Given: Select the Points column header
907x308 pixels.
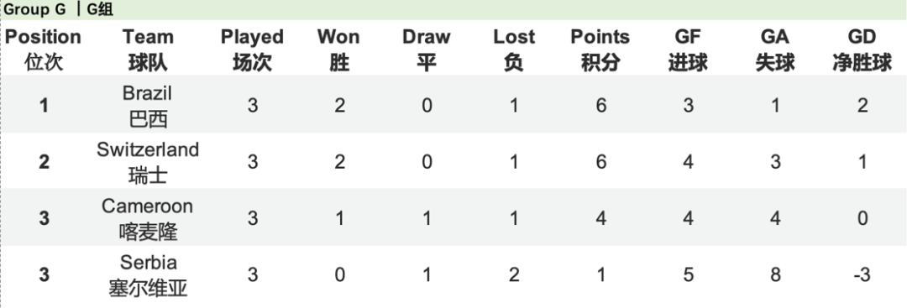Looking at the screenshot, I should (x=600, y=50).
